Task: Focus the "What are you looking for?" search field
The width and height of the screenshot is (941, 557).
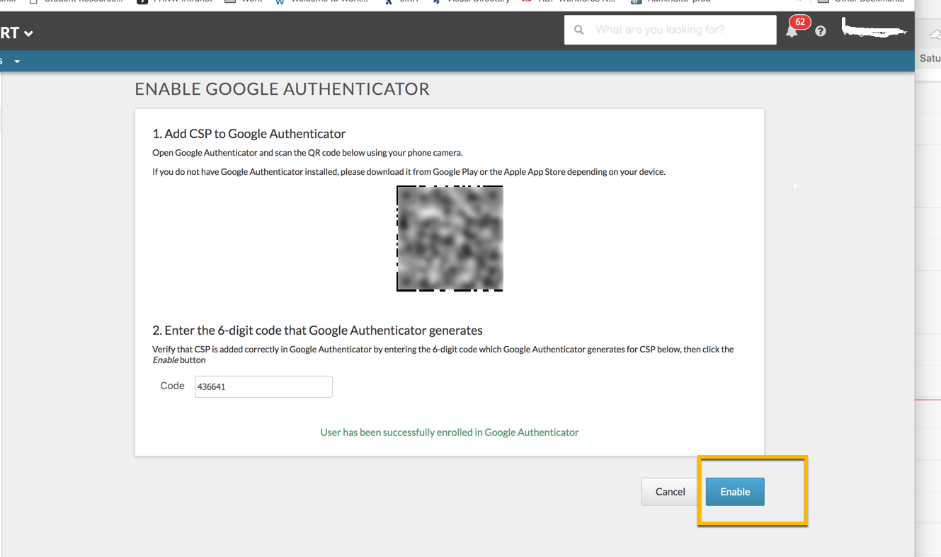Action: tap(670, 30)
